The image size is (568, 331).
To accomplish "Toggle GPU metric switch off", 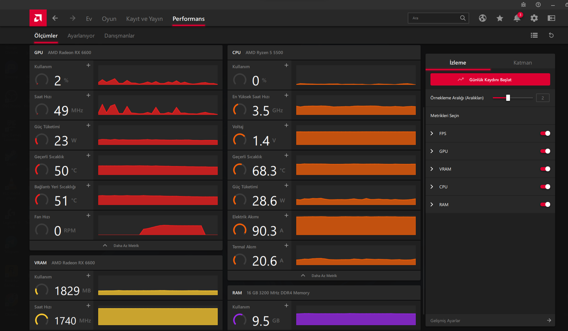I will click(x=545, y=151).
